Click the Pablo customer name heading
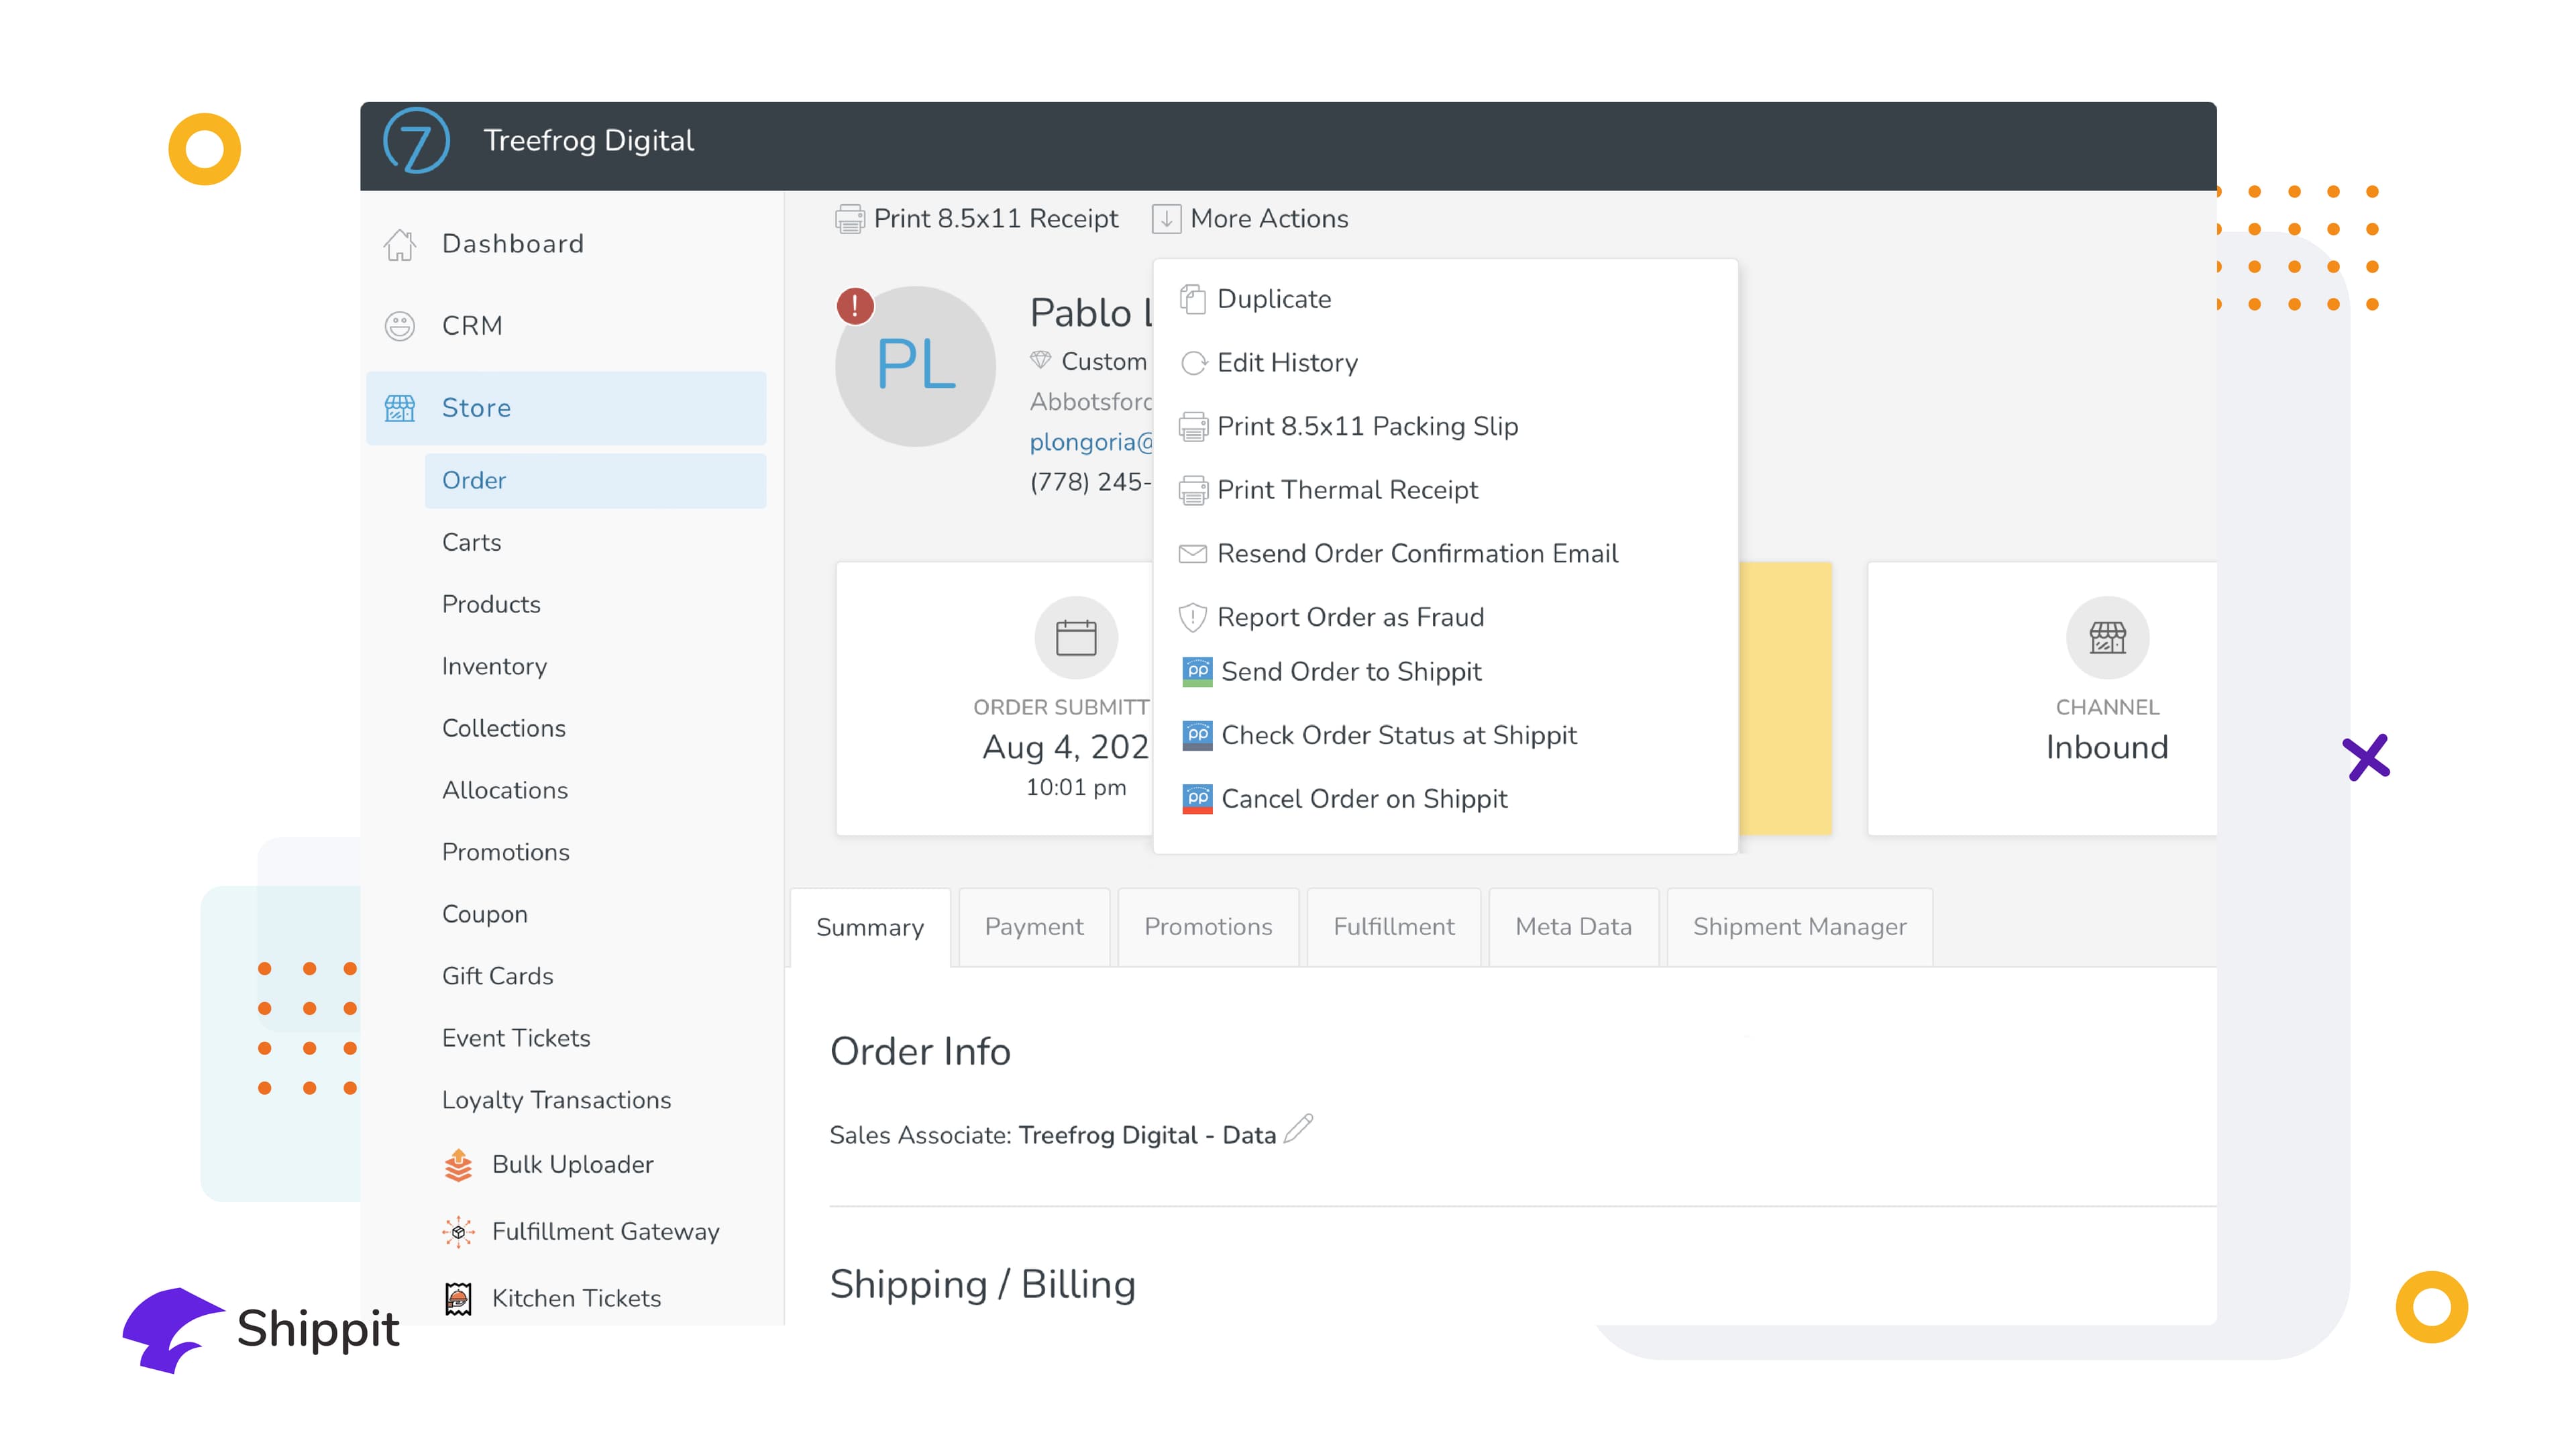This screenshot has width=2576, height=1449. 1091,313
